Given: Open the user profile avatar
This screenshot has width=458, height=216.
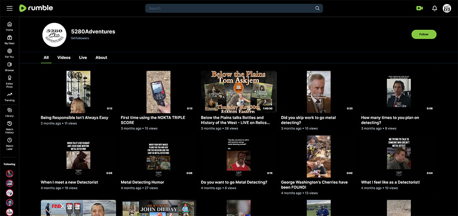Looking at the screenshot, I should coord(447,8).
